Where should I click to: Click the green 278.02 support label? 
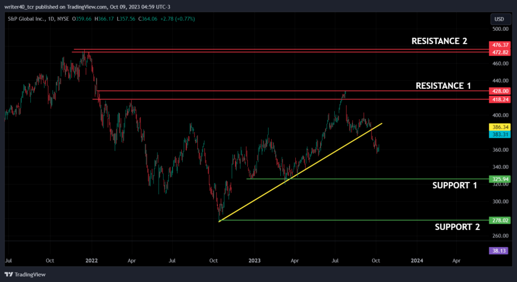tap(500, 220)
